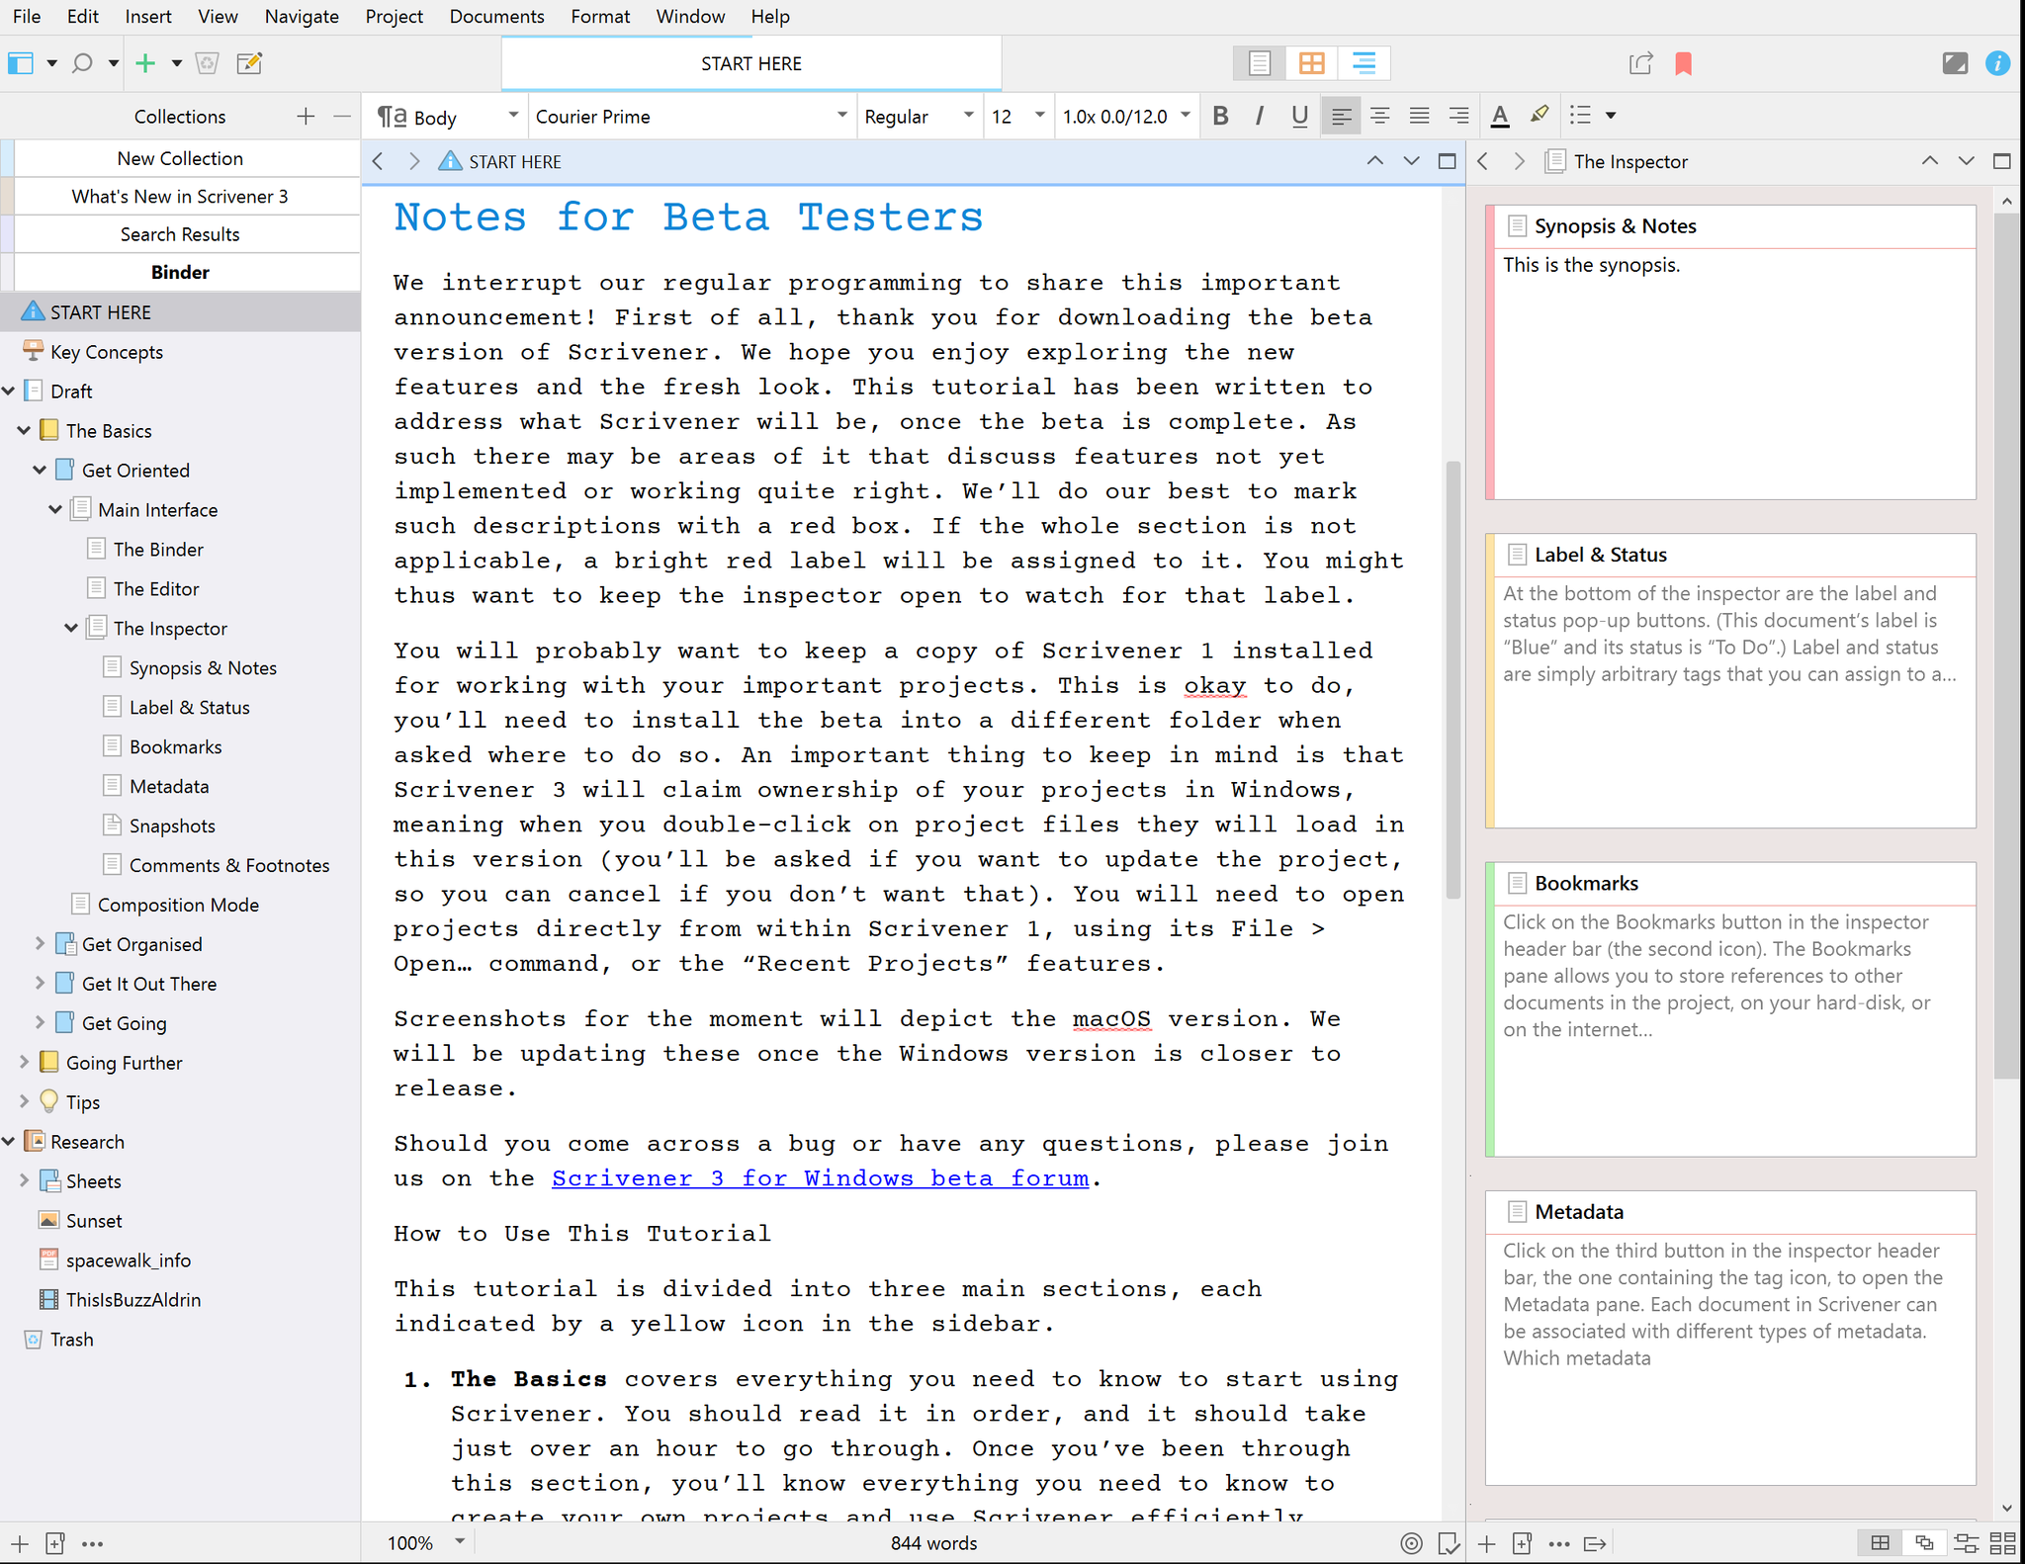The height and width of the screenshot is (1564, 2025).
Task: Toggle Italic formatting
Action: click(1259, 117)
